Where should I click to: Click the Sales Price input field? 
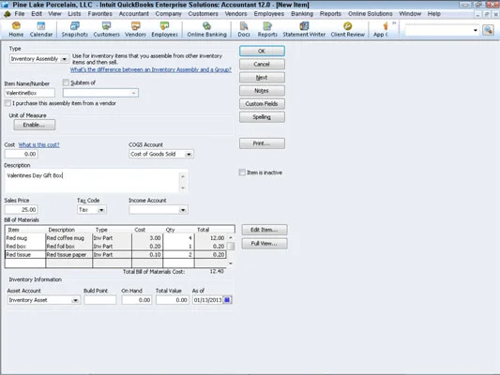21,210
